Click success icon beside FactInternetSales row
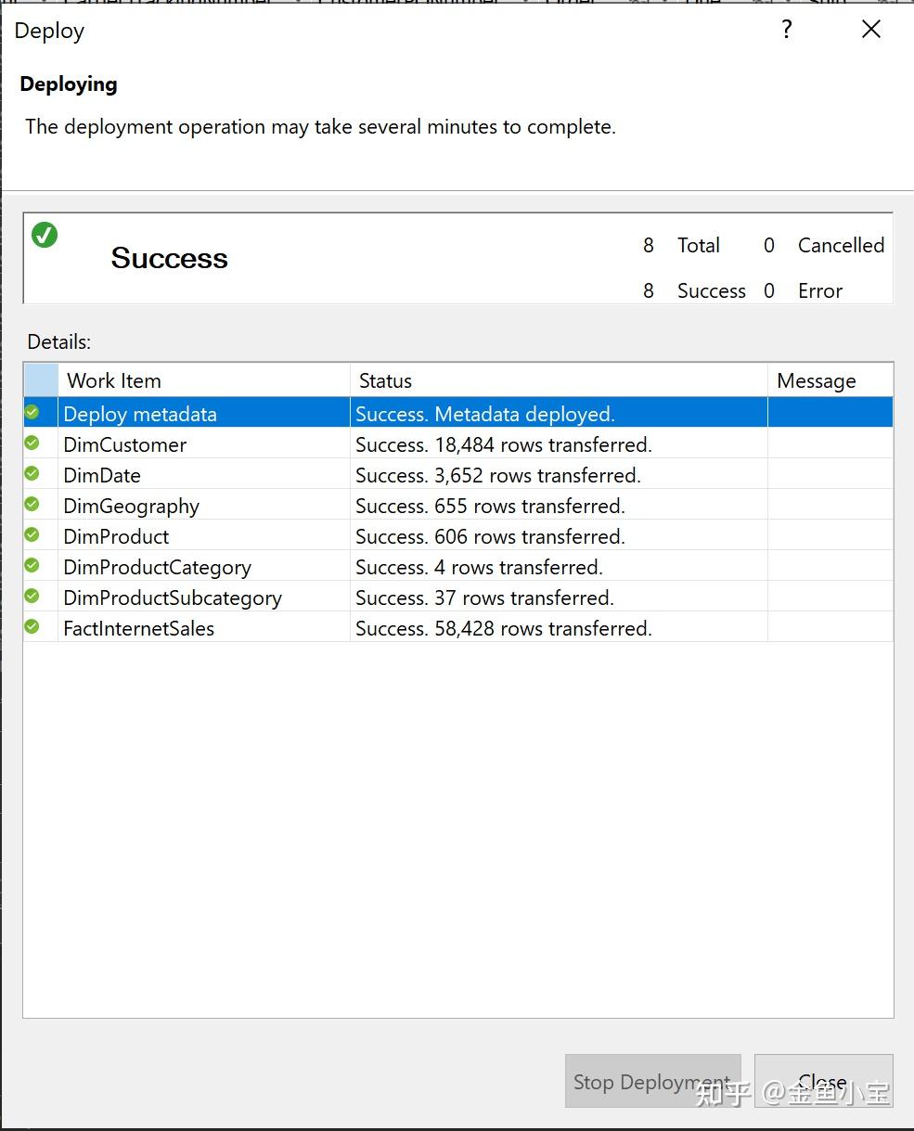 coord(32,626)
